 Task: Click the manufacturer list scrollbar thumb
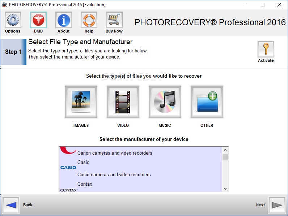pyautogui.click(x=225, y=157)
